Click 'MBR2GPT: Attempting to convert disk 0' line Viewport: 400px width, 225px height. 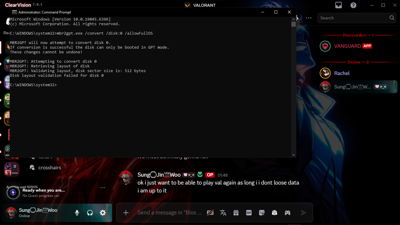pyautogui.click(x=53, y=62)
